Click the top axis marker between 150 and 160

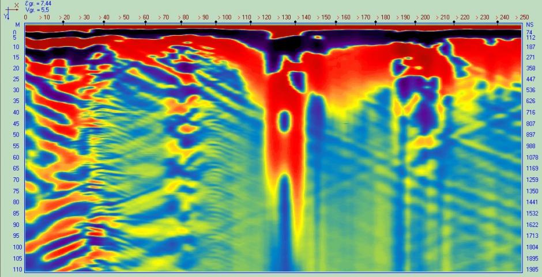336,22
